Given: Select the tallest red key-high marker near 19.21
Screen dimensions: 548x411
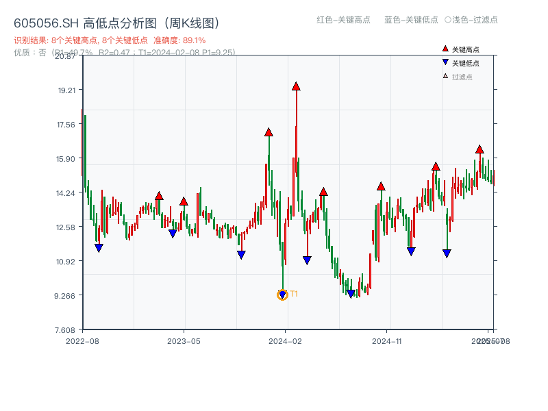Looking at the screenshot, I should pos(296,86).
